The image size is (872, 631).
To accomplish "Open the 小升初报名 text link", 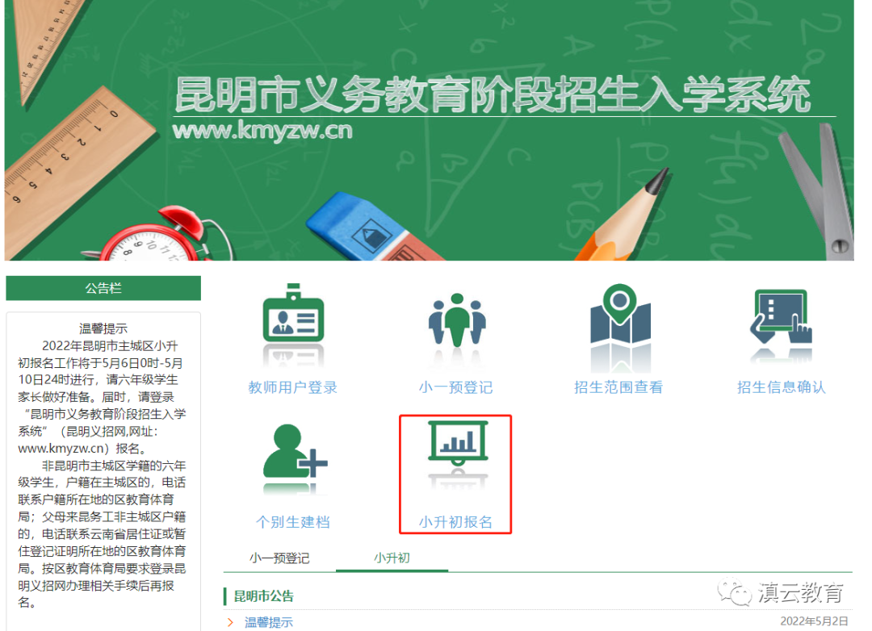I will [456, 522].
